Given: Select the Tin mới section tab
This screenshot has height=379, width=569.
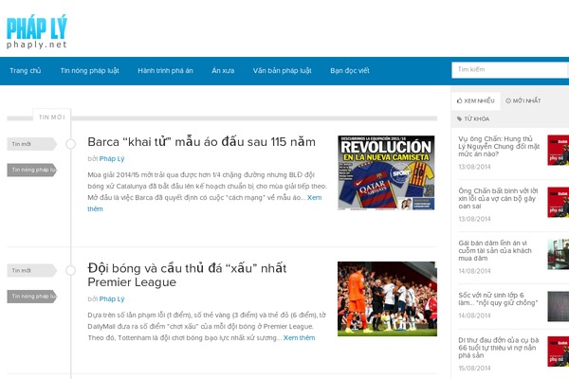Looking at the screenshot, I should pos(52,117).
